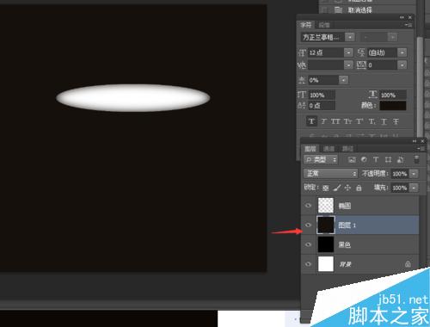Viewport: 430px width, 327px height.
Task: Open the font style dropdown
Action: tap(392, 37)
